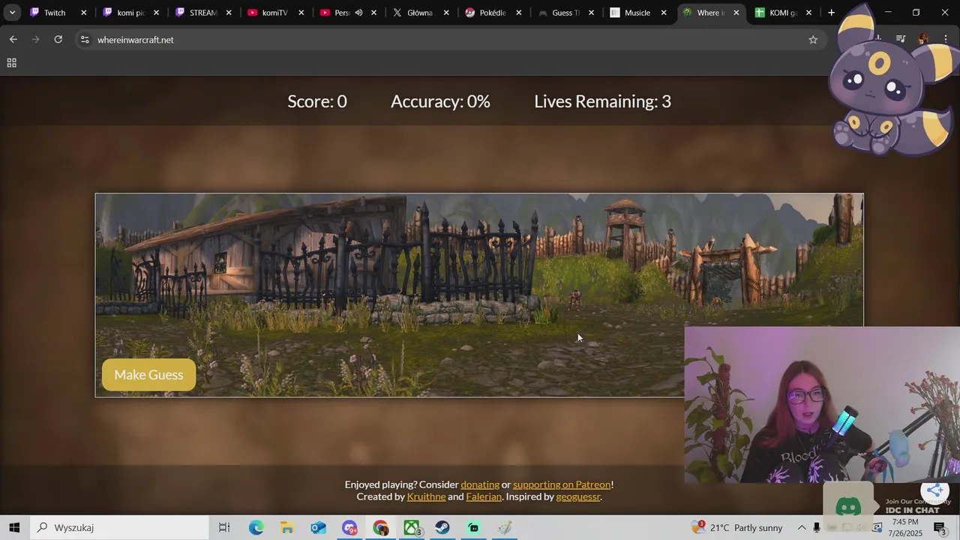Open the supporting on Patreon link

(562, 484)
